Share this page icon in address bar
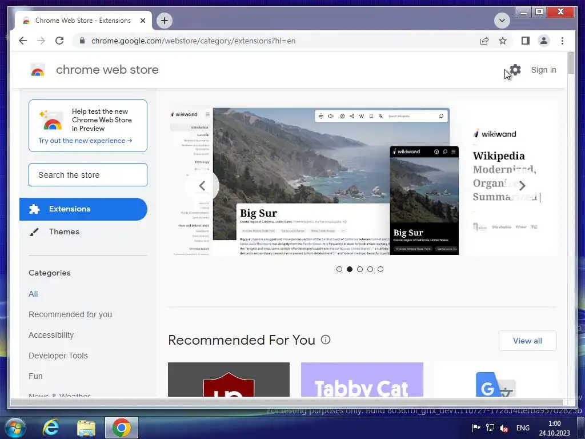Image resolution: width=585 pixels, height=439 pixels. point(484,41)
